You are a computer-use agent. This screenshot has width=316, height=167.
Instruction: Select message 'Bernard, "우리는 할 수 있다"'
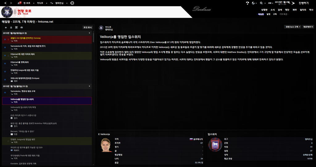tap(47, 133)
